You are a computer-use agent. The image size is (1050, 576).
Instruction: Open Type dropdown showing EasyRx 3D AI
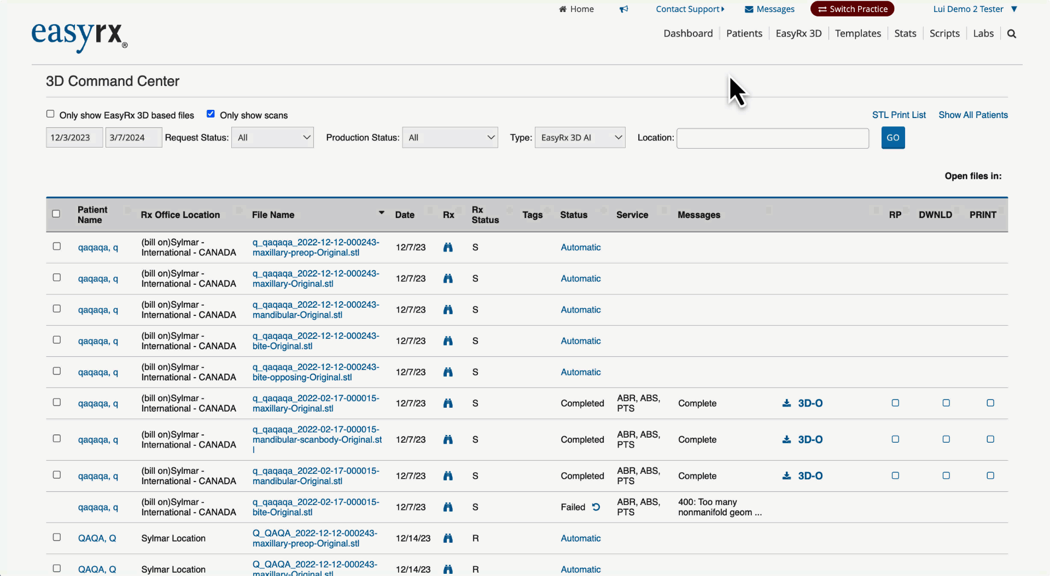pyautogui.click(x=580, y=138)
